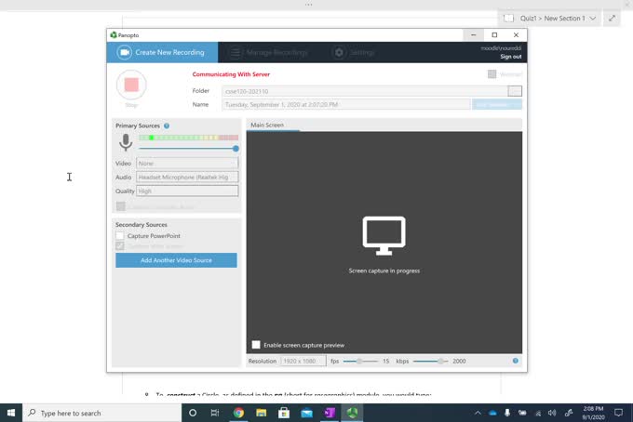Viewport: 633px width, 422px height.
Task: Open the Video source dropdown
Action: (x=187, y=163)
